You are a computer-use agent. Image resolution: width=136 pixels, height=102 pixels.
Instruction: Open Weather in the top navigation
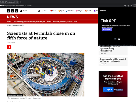tap(70, 11)
